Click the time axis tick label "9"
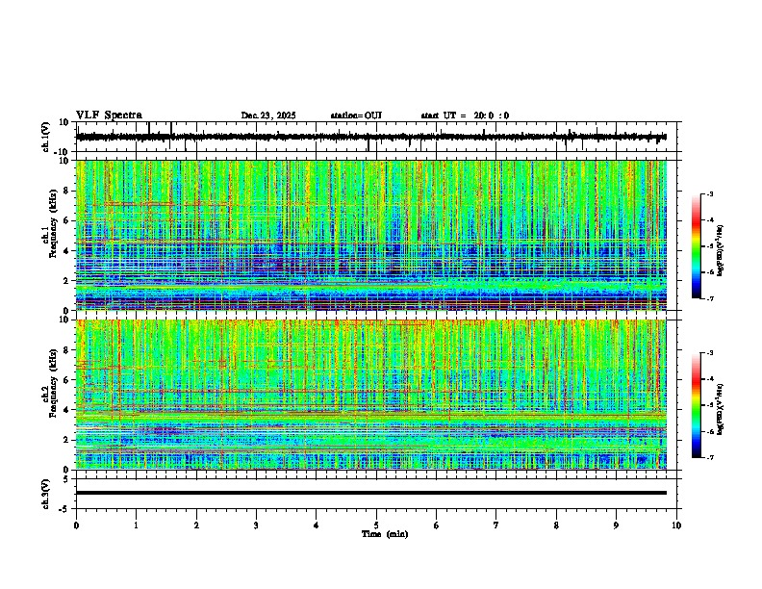 [616, 525]
